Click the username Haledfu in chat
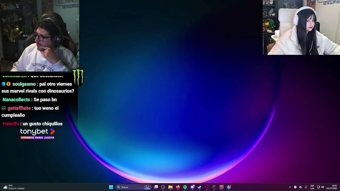The height and width of the screenshot is (191, 340). (x=11, y=124)
